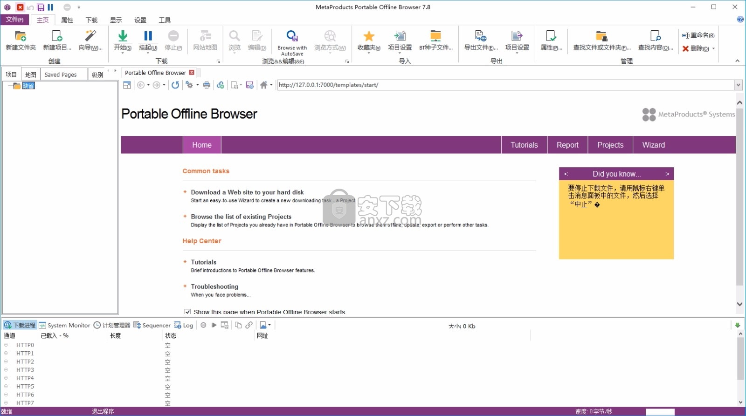746x416 pixels.
Task: Switch to the 设置 ribbon tab
Action: point(140,20)
